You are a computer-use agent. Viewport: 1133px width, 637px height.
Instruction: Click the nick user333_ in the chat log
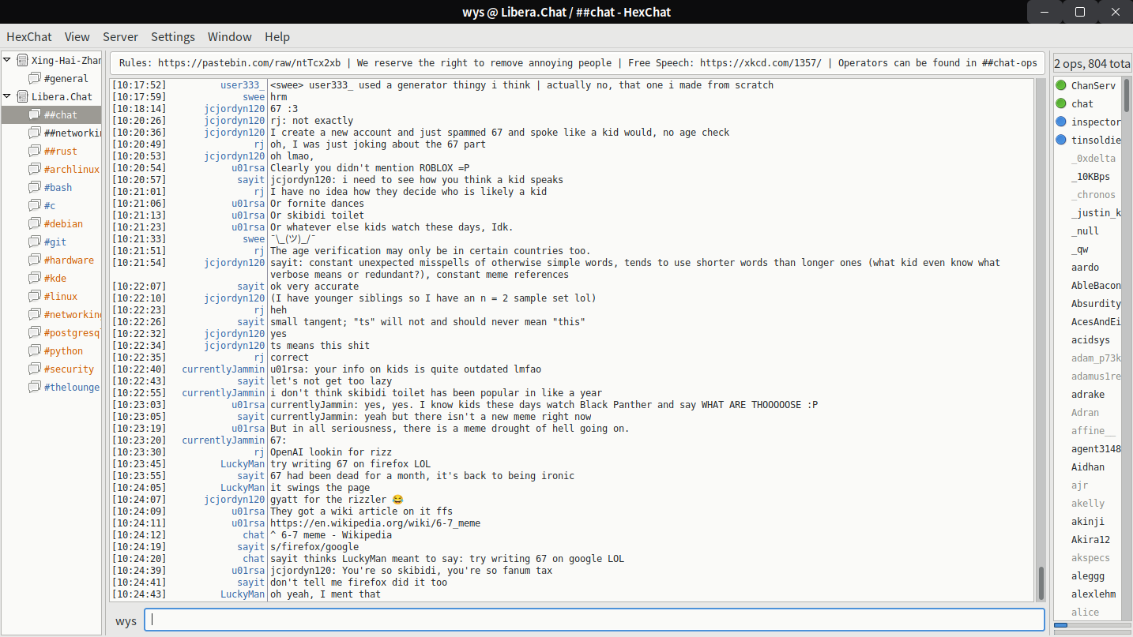(x=243, y=85)
